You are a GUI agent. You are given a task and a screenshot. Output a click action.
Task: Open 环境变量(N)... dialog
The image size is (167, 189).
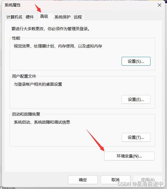coord(129,156)
